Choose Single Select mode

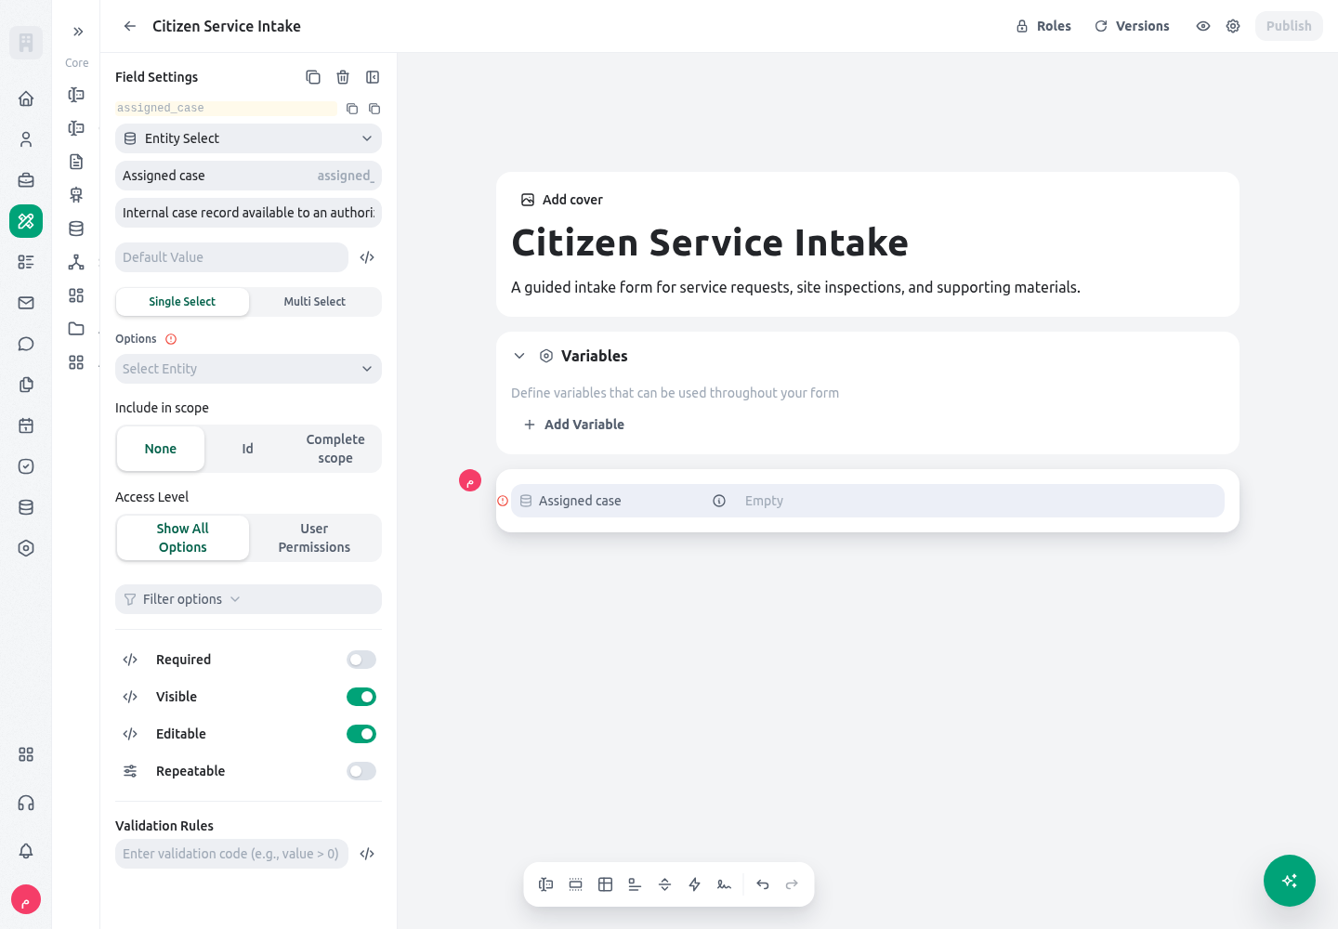pos(182,302)
